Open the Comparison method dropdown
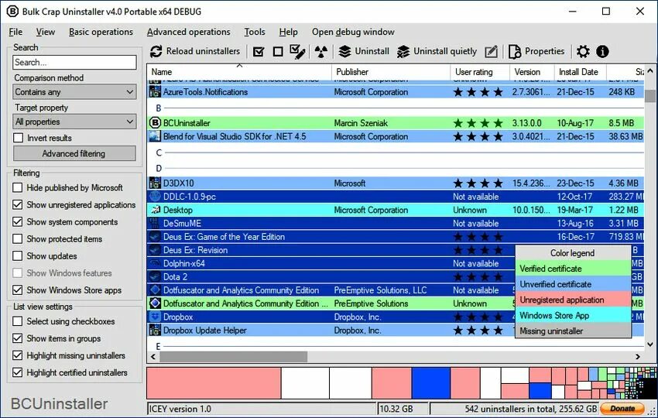Viewport: 658px width, 418px height. tap(74, 92)
